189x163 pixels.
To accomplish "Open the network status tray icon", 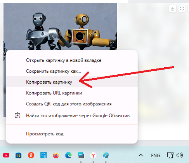I will click(170, 155).
